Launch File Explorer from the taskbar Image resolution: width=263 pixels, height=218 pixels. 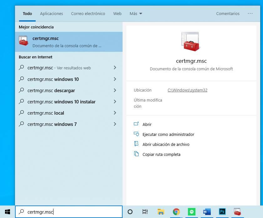click(x=161, y=212)
